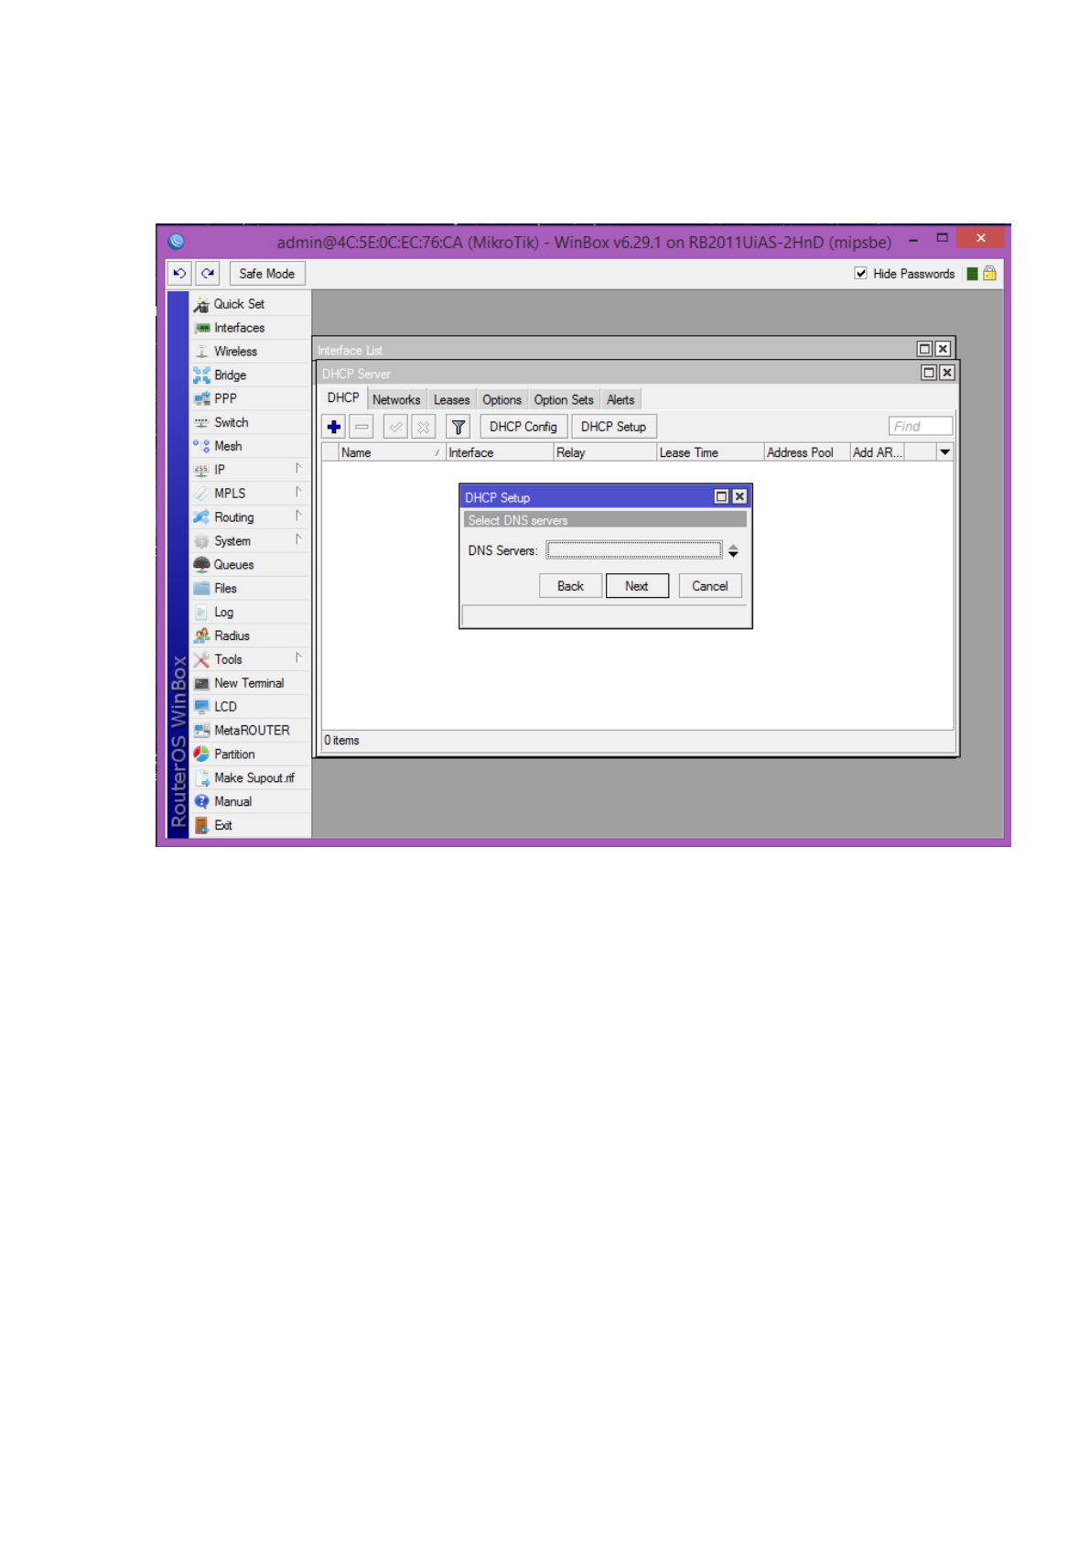Switch to the Networks tab
Image resolution: width=1090 pixels, height=1542 pixels.
click(x=396, y=400)
